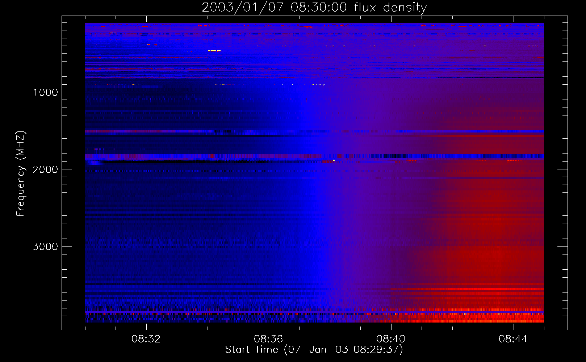This screenshot has width=586, height=362.
Task: Click the 08:44 time tick label
Action: [513, 339]
